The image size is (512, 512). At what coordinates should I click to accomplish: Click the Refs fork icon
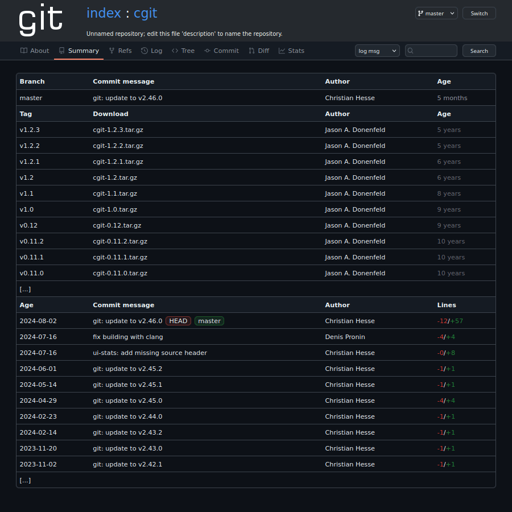coord(112,51)
